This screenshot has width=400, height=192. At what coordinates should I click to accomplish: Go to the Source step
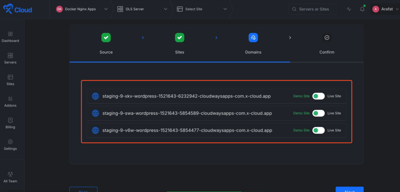(106, 43)
